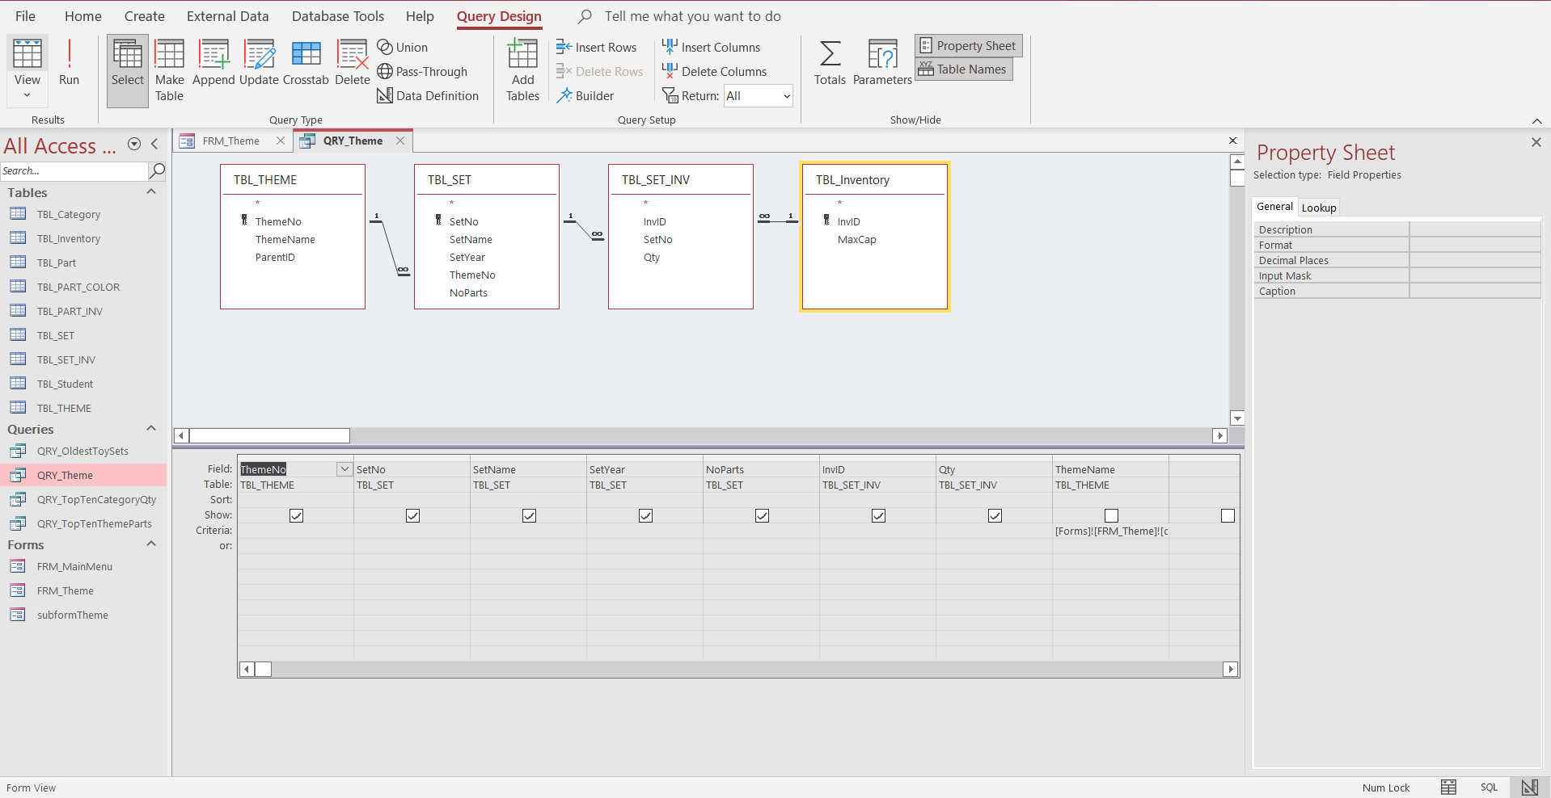Disable Show for the Qty column
This screenshot has width=1551, height=798.
[995, 515]
